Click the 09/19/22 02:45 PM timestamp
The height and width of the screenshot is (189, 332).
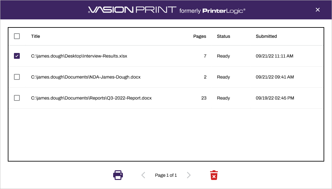click(275, 98)
